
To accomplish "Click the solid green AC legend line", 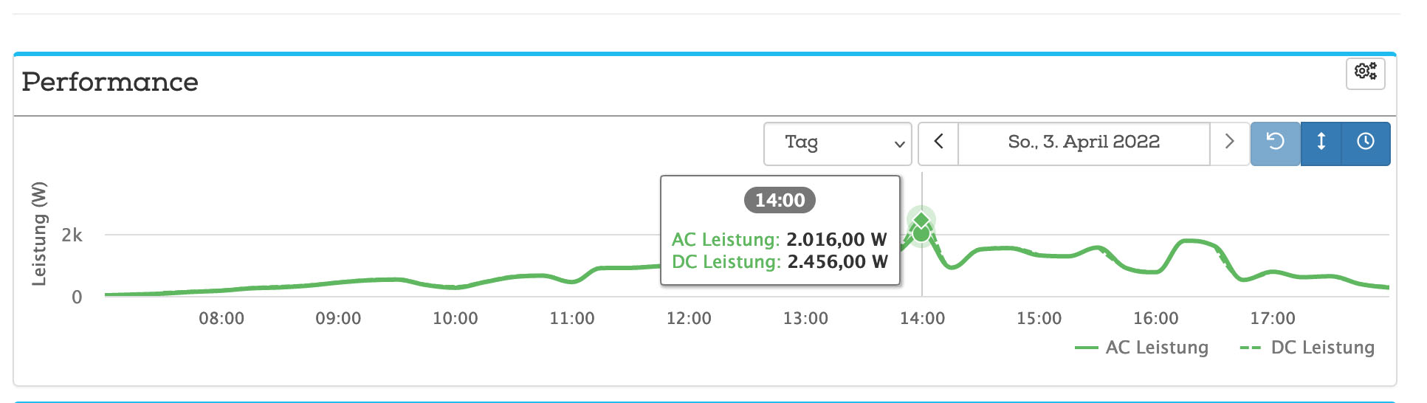I will point(1087,348).
